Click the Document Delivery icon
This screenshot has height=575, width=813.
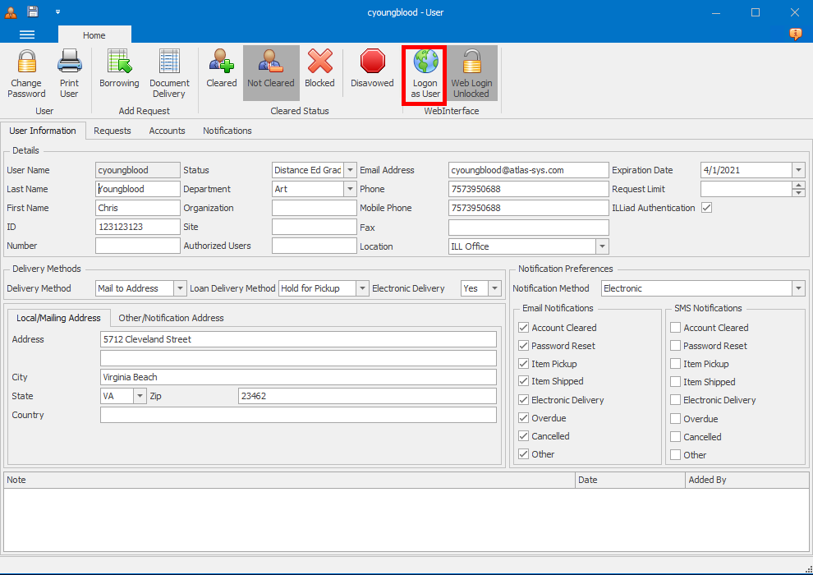point(169,72)
